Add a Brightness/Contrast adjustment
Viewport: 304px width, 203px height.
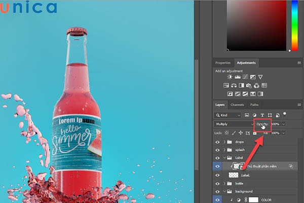tap(230, 77)
